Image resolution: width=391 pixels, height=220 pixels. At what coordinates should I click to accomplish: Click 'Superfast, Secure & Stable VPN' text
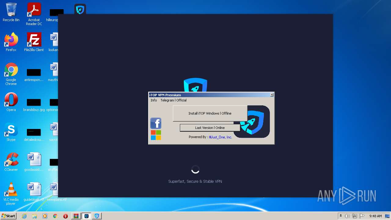195,181
